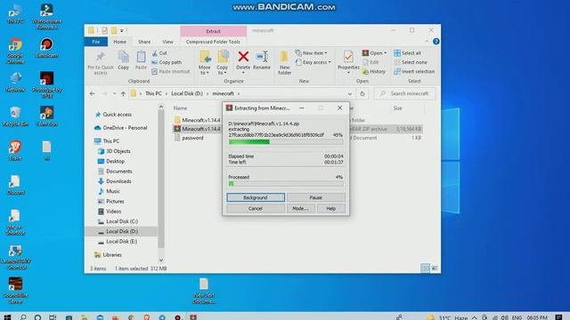Open the New item dropdown
The width and height of the screenshot is (570, 320).
pos(311,53)
